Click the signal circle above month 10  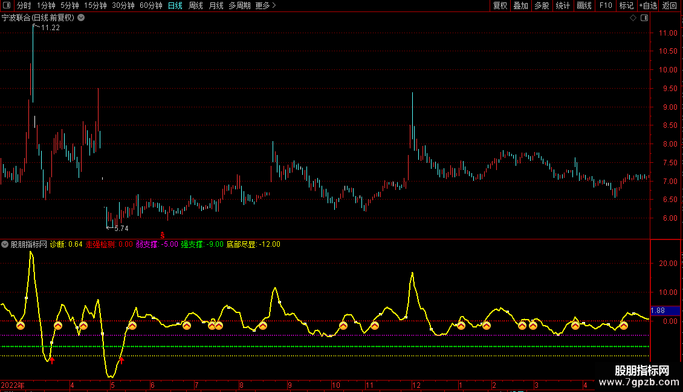[x=343, y=326]
